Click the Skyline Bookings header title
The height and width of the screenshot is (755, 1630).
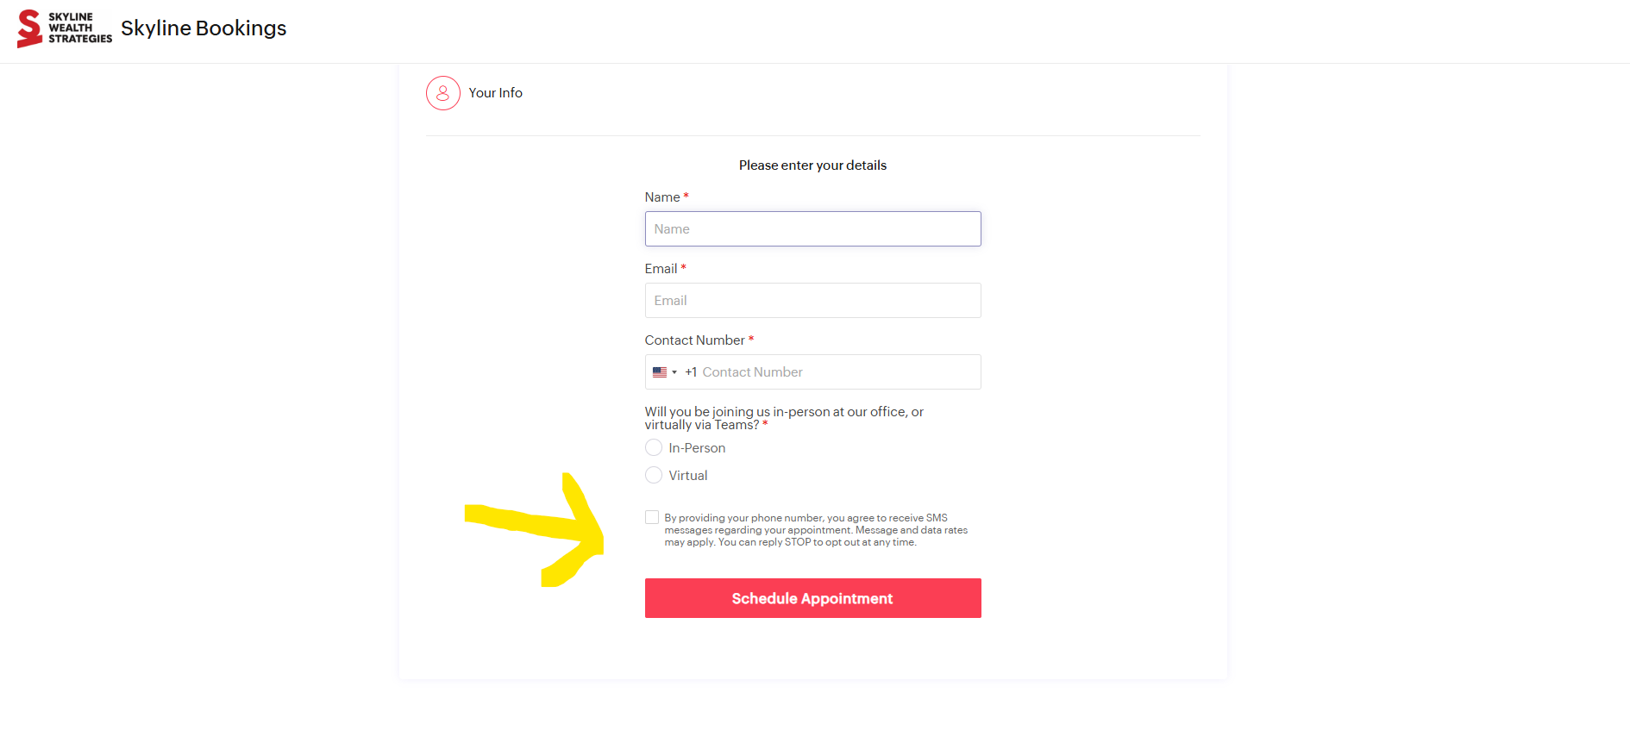click(x=204, y=28)
